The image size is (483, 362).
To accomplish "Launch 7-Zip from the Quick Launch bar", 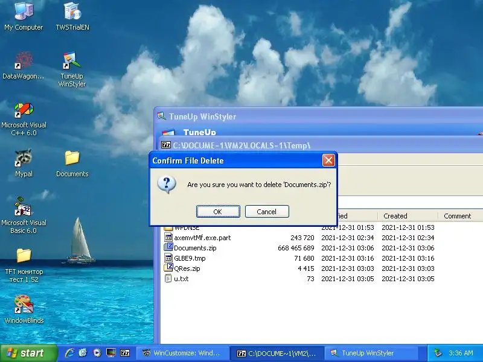I will 125,353.
